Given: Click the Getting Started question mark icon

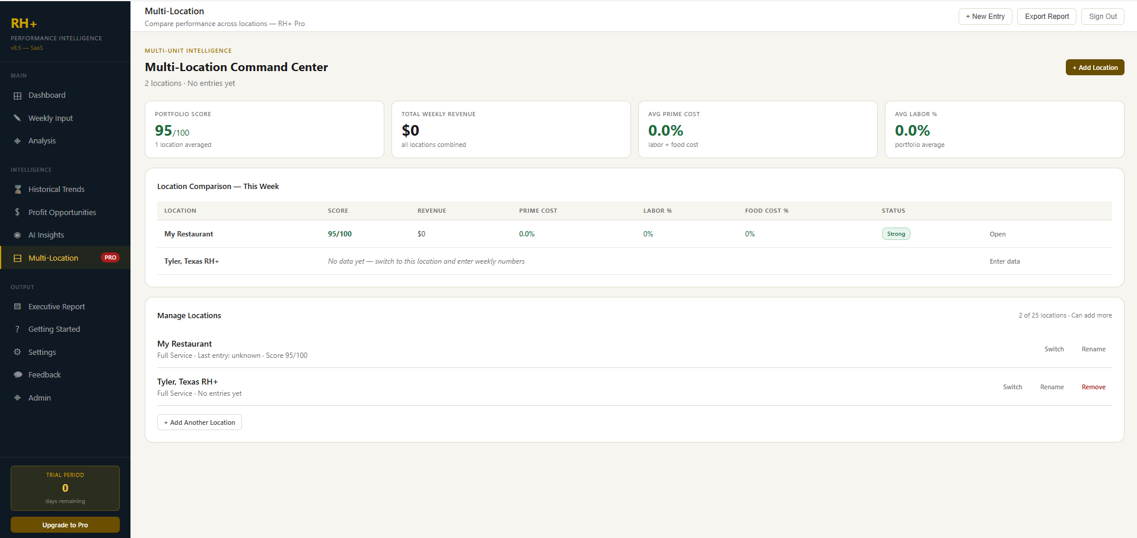Looking at the screenshot, I should [17, 329].
